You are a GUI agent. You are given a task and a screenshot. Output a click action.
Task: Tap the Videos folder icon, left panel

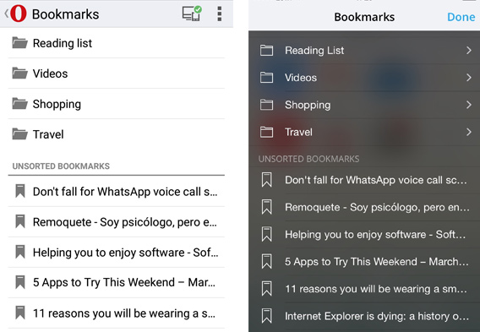tap(20, 73)
